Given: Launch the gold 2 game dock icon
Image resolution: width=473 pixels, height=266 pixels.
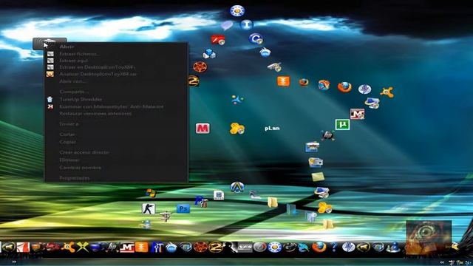Looking at the screenshot, I should click(216, 248).
